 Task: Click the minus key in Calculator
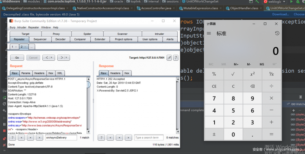pyautogui.click(x=271, y=110)
